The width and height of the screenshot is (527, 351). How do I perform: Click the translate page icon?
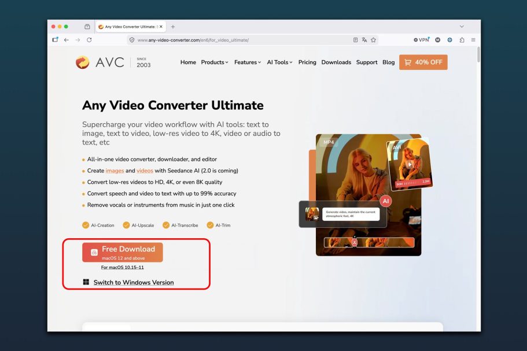point(364,40)
